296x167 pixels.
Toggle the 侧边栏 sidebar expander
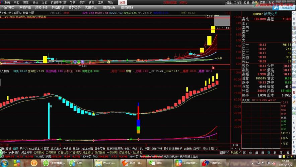[x=235, y=153]
